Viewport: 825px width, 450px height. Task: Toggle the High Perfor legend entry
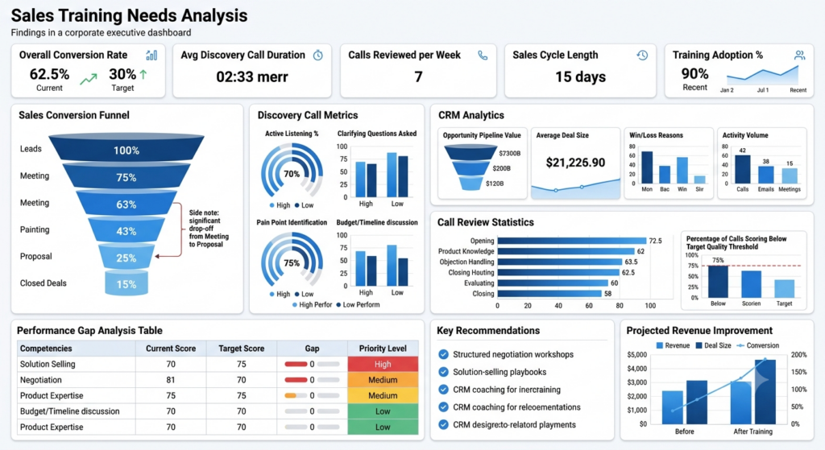pos(313,304)
